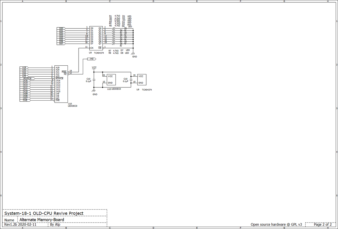Image resolution: width=338 pixels, height=229 pixels.
Task: Click the Open source hardware @ GPL v3 text
Action: pyautogui.click(x=276, y=224)
